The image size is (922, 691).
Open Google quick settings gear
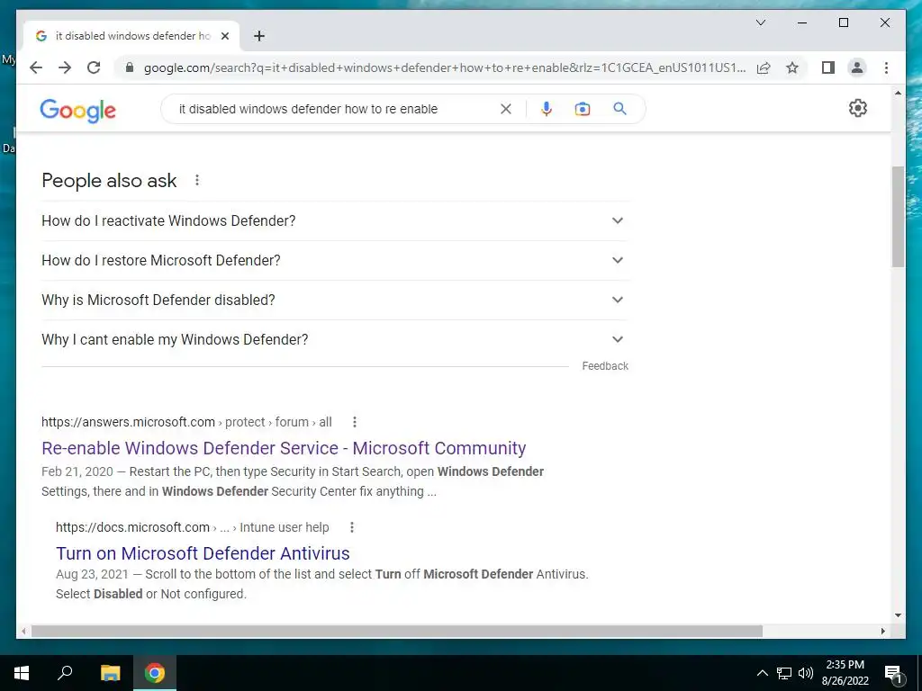click(858, 108)
